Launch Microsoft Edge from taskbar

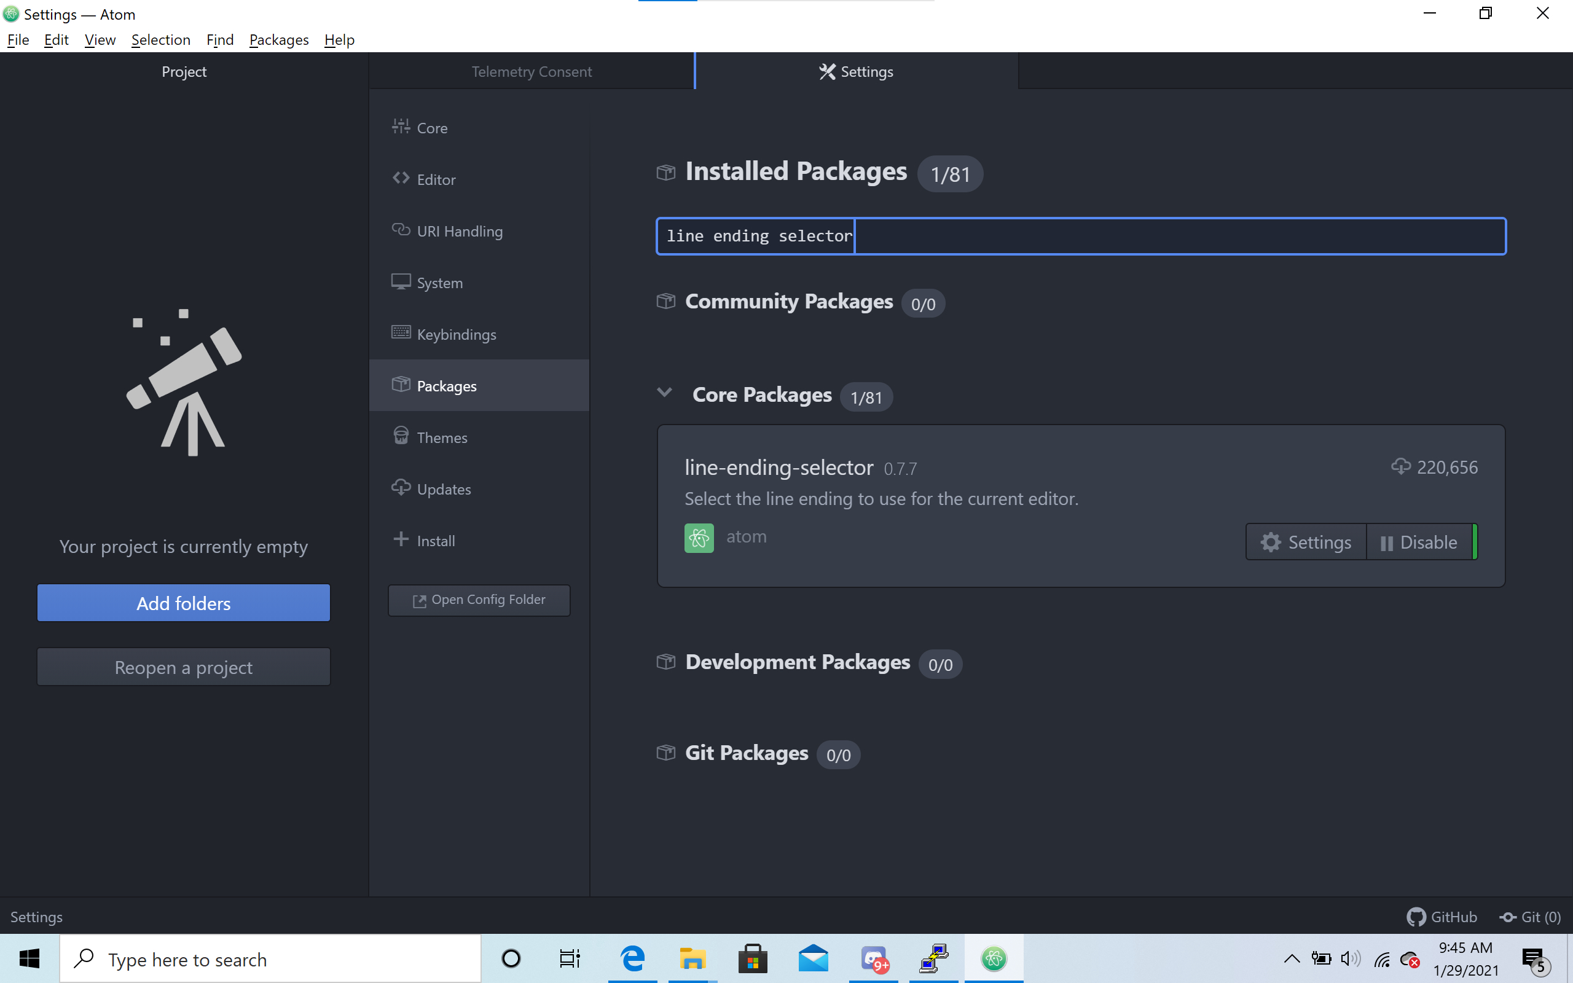point(632,958)
